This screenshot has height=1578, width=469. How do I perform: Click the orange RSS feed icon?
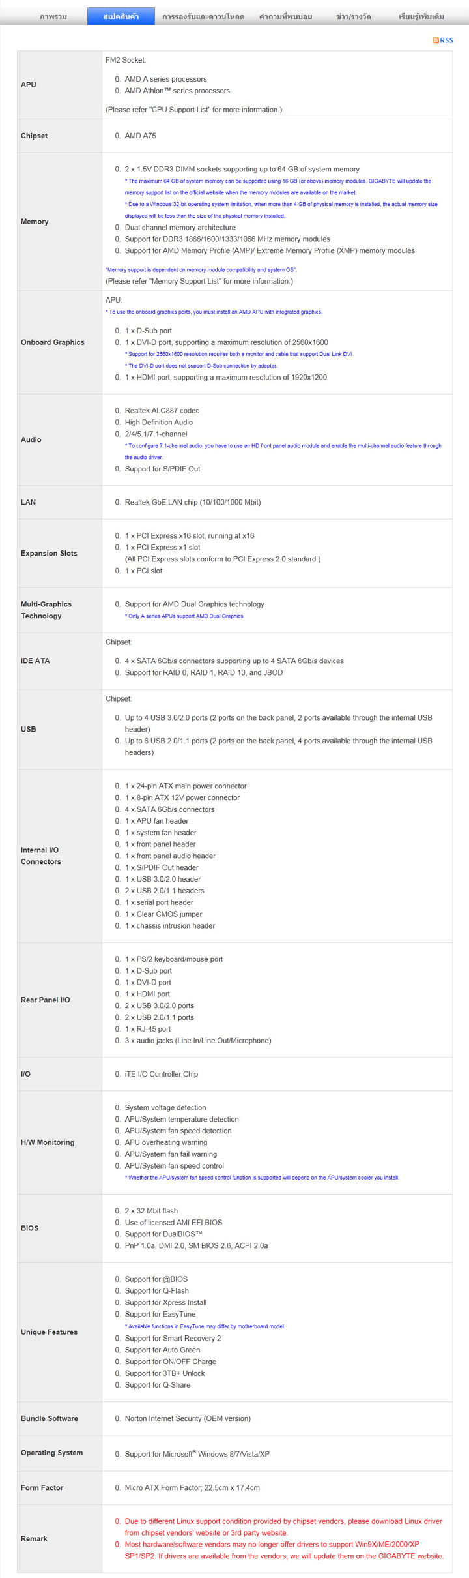[x=436, y=40]
